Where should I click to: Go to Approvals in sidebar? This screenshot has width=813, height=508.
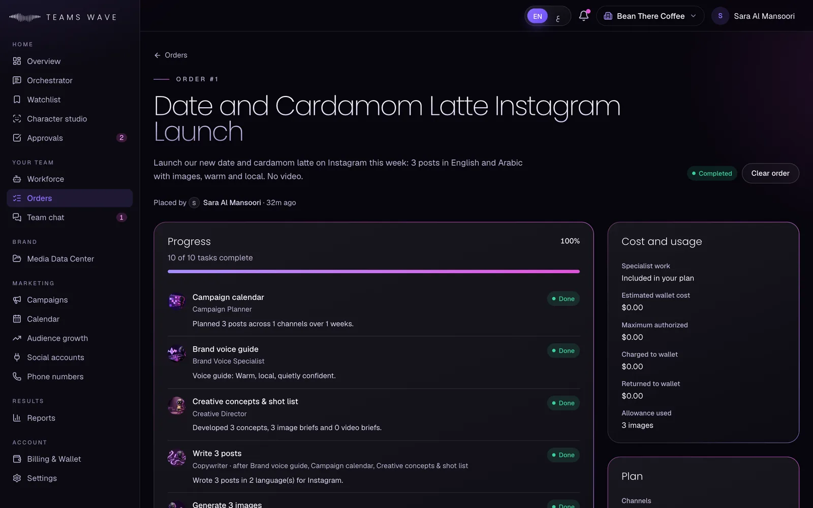tap(70, 138)
